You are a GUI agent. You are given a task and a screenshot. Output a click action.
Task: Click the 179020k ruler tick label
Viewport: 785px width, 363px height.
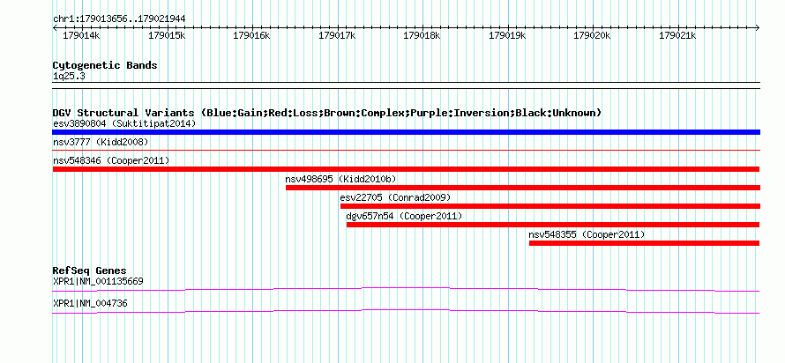pos(592,36)
